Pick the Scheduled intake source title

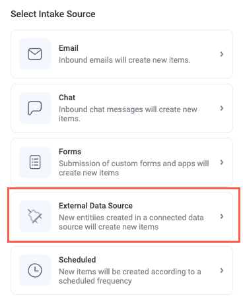point(77,260)
